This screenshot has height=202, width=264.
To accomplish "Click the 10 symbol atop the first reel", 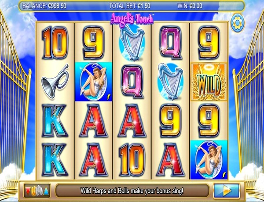I will click(55, 43).
